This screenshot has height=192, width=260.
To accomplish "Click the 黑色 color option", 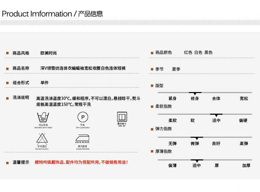I will [x=208, y=53].
